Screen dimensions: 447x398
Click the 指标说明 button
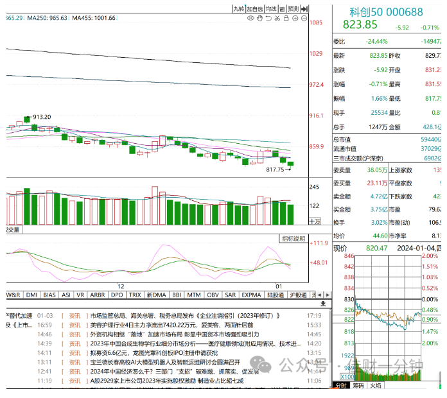click(x=294, y=239)
